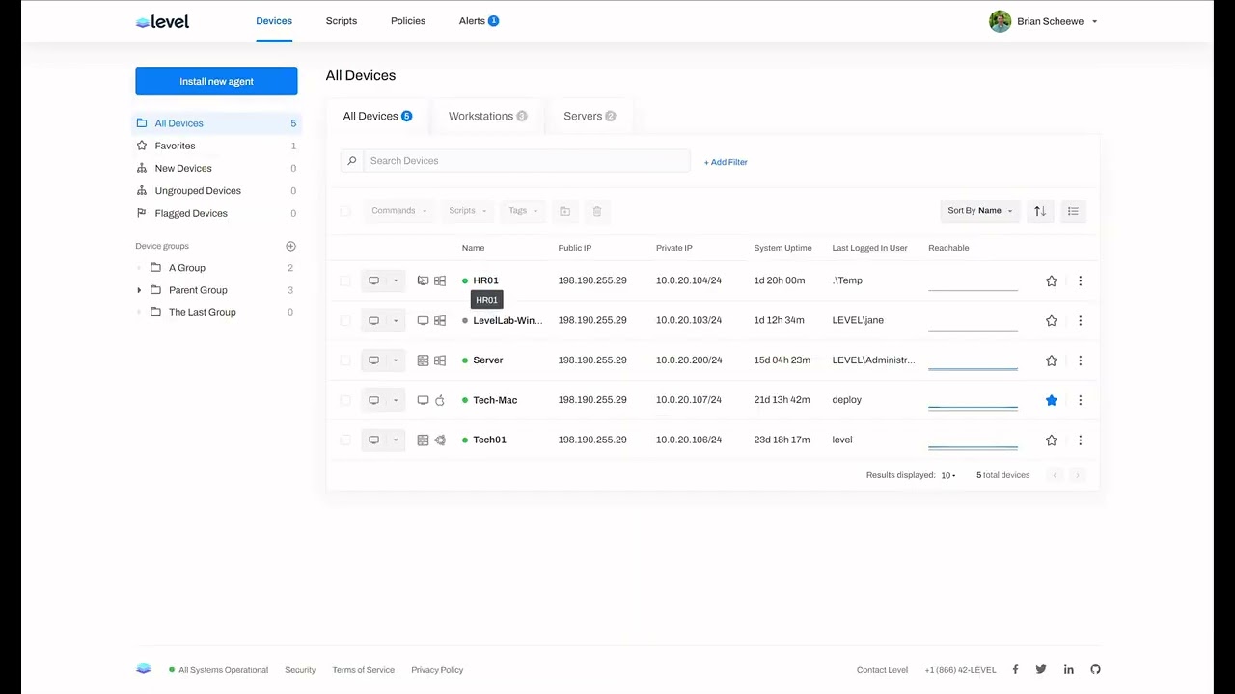
Task: Open Brian Scheewe account menu
Action: (x=1043, y=21)
